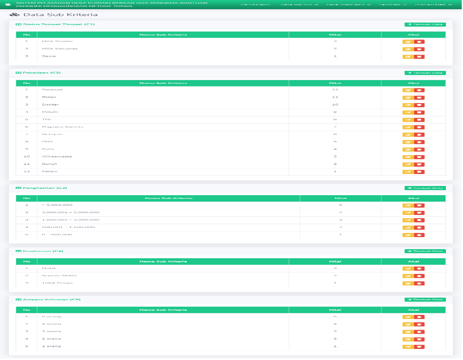Edit the > 5.000.000 Penghasilan row
This screenshot has width=463, height=360.
pos(408,205)
